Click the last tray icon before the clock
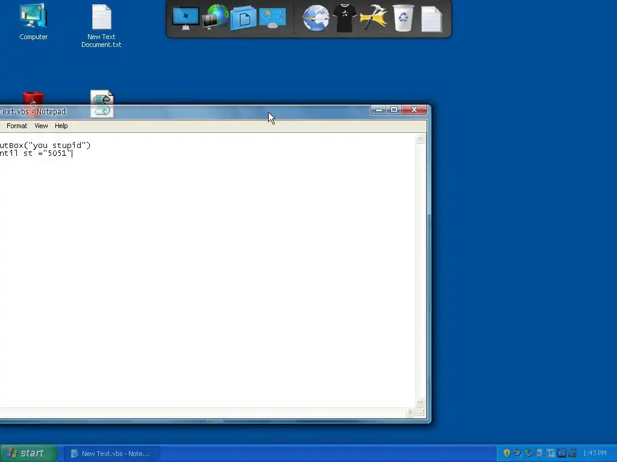The height and width of the screenshot is (462, 617). coord(572,453)
